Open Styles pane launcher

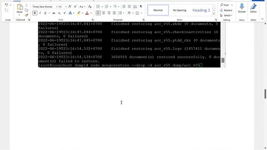click(216, 20)
